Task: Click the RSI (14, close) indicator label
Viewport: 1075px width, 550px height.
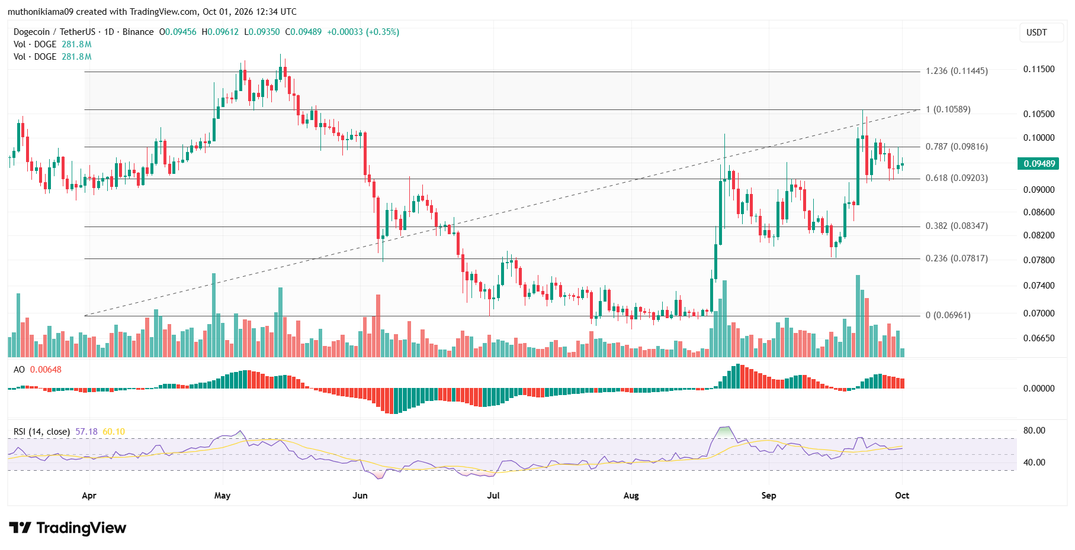Action: [41, 432]
